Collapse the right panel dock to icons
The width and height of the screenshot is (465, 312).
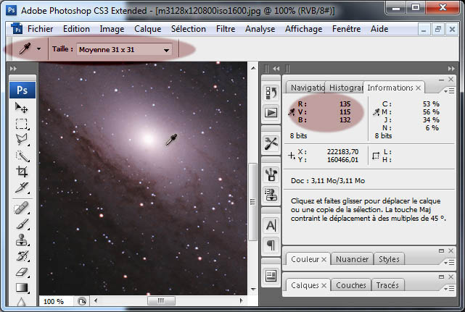[451, 69]
